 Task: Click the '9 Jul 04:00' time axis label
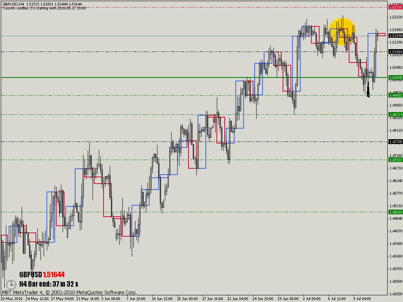(x=362, y=299)
